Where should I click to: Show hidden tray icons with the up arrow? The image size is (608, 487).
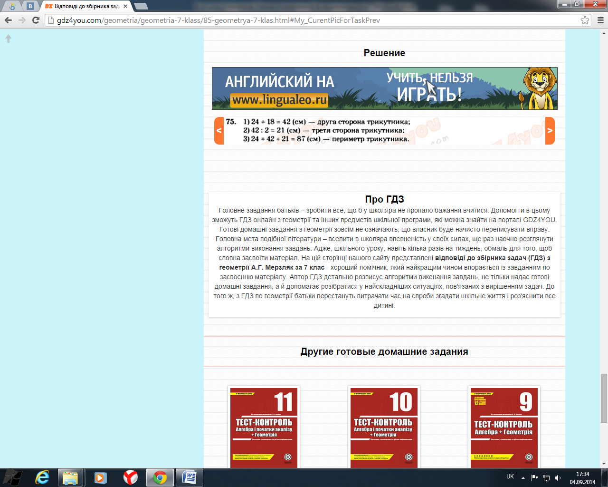[x=523, y=477]
